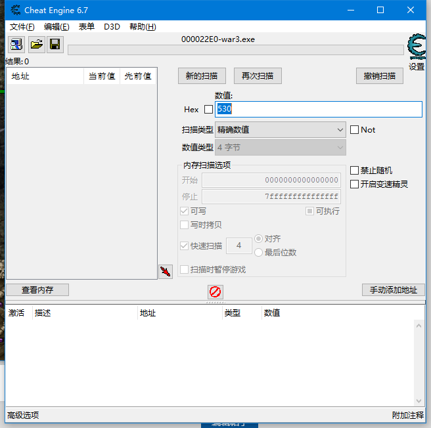Minimize the Cheat Engine window
Screen dimensions: 431x428
click(351, 10)
